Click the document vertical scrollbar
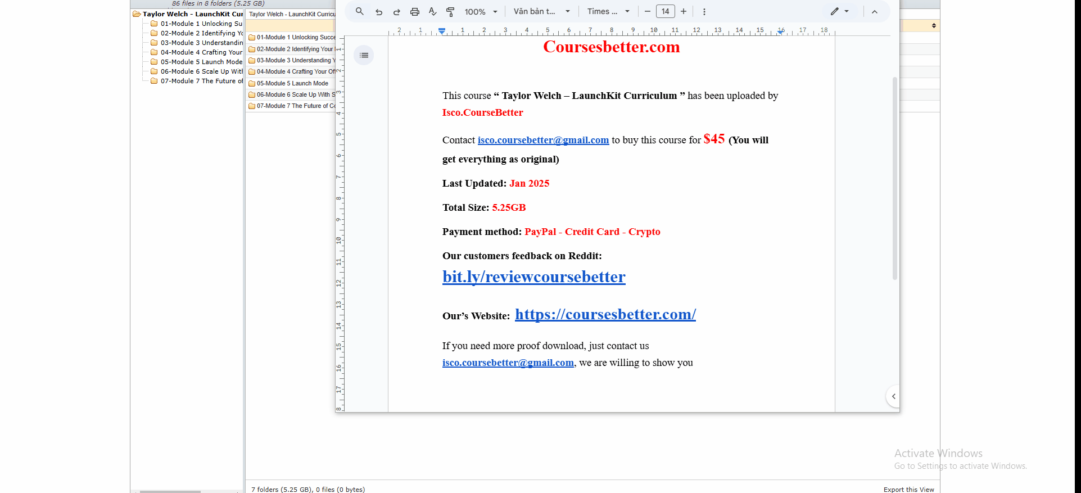The image size is (1081, 493). pos(895,179)
